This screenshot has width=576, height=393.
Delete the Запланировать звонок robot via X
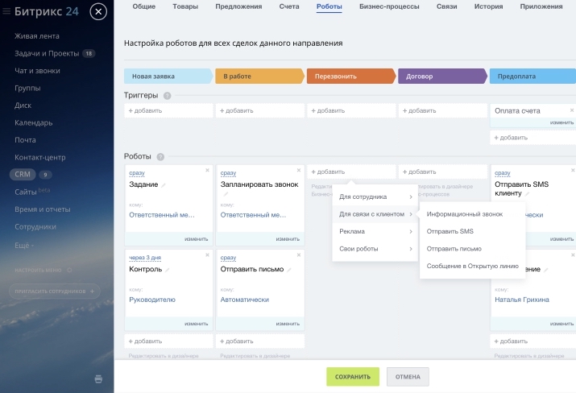298,170
